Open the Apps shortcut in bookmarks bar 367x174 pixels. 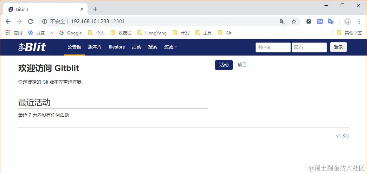[x=14, y=33]
